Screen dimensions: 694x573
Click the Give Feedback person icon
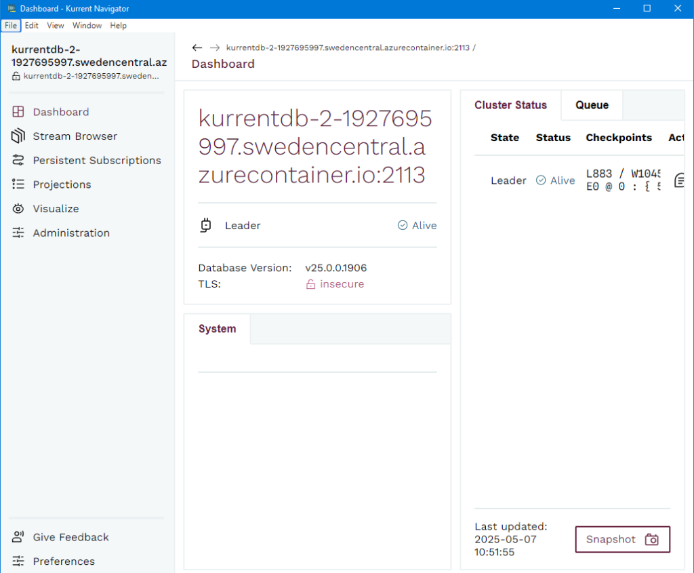[x=18, y=536]
